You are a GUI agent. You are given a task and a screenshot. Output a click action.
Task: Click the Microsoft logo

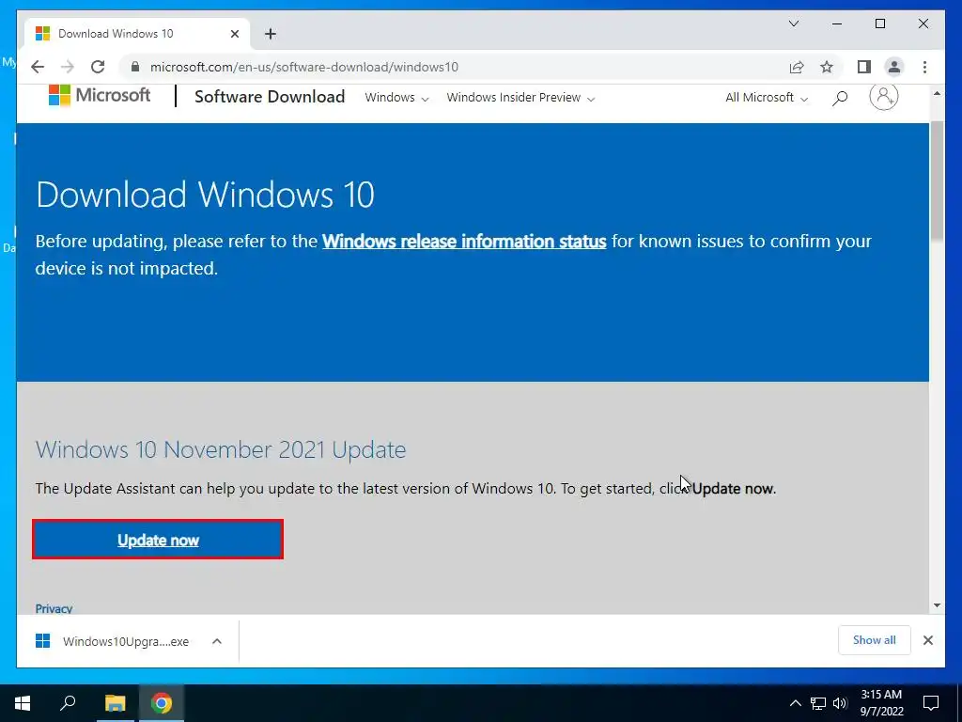click(x=100, y=95)
